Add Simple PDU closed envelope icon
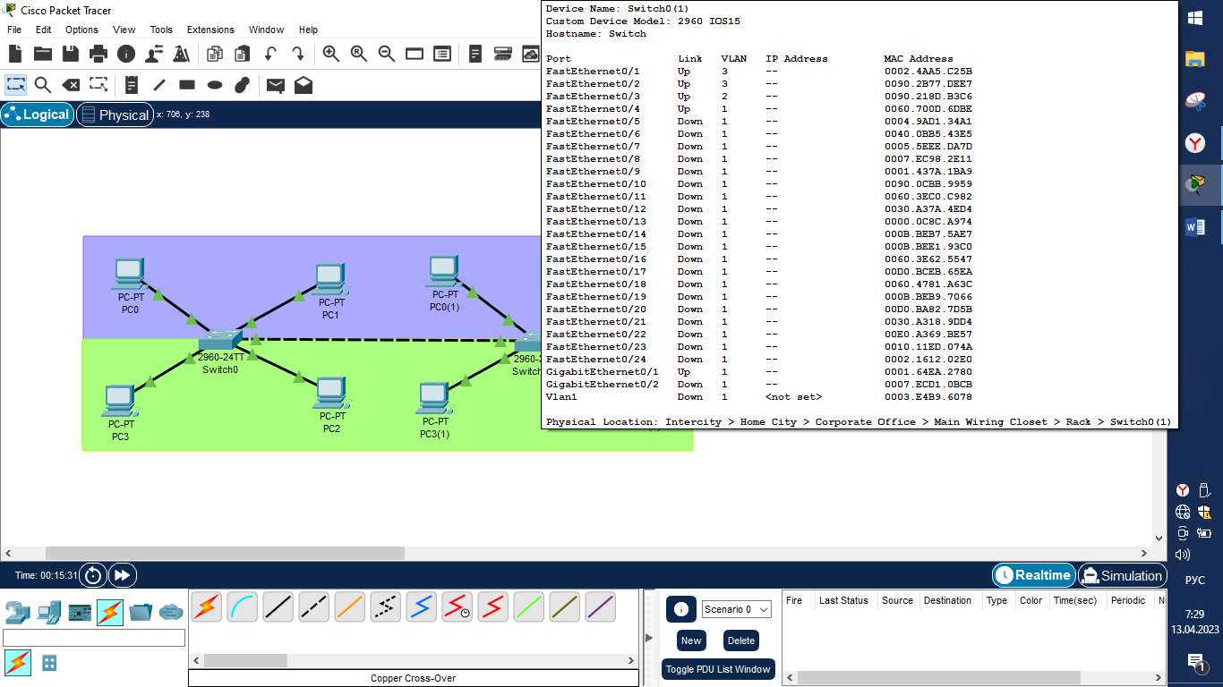Viewport: 1223px width, 687px height. coord(276,85)
